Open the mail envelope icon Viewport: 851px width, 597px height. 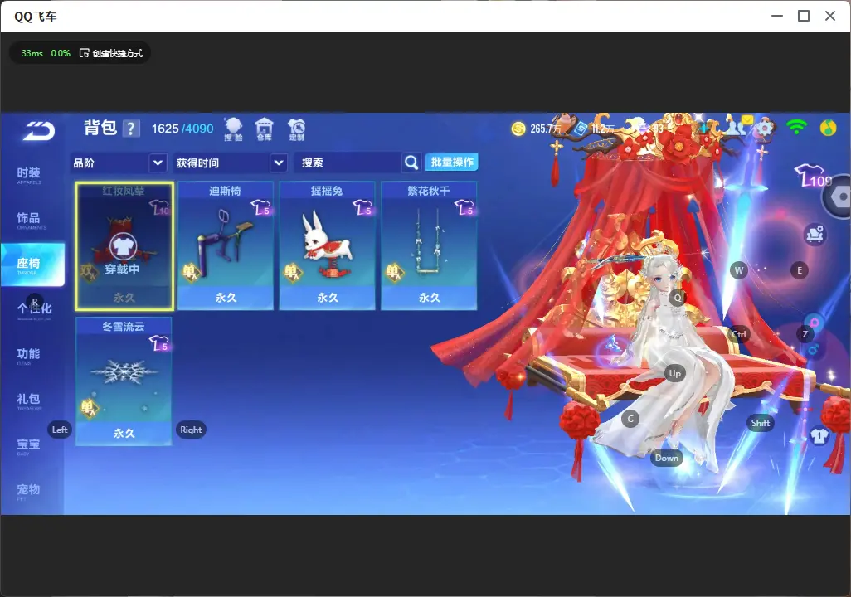click(x=747, y=119)
